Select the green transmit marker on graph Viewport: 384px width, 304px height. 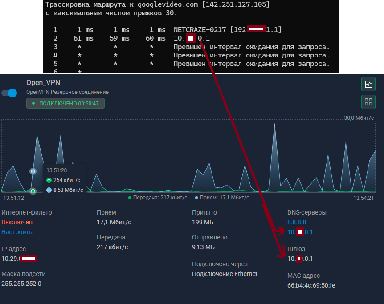[33, 191]
